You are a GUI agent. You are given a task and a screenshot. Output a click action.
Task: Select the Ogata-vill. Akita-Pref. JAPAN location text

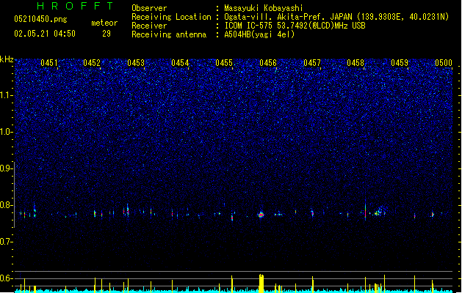tap(336, 17)
